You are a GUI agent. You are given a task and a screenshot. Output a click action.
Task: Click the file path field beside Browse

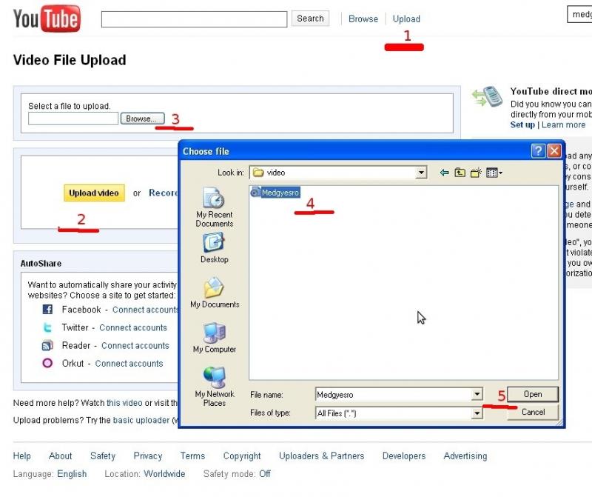pos(73,119)
